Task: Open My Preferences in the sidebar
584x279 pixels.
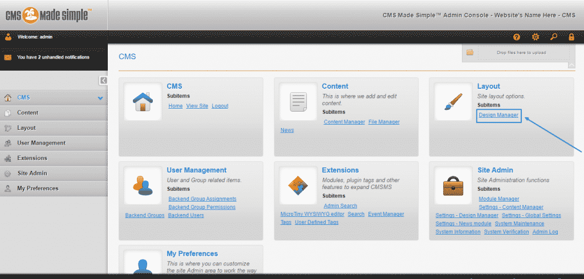Action: [38, 188]
